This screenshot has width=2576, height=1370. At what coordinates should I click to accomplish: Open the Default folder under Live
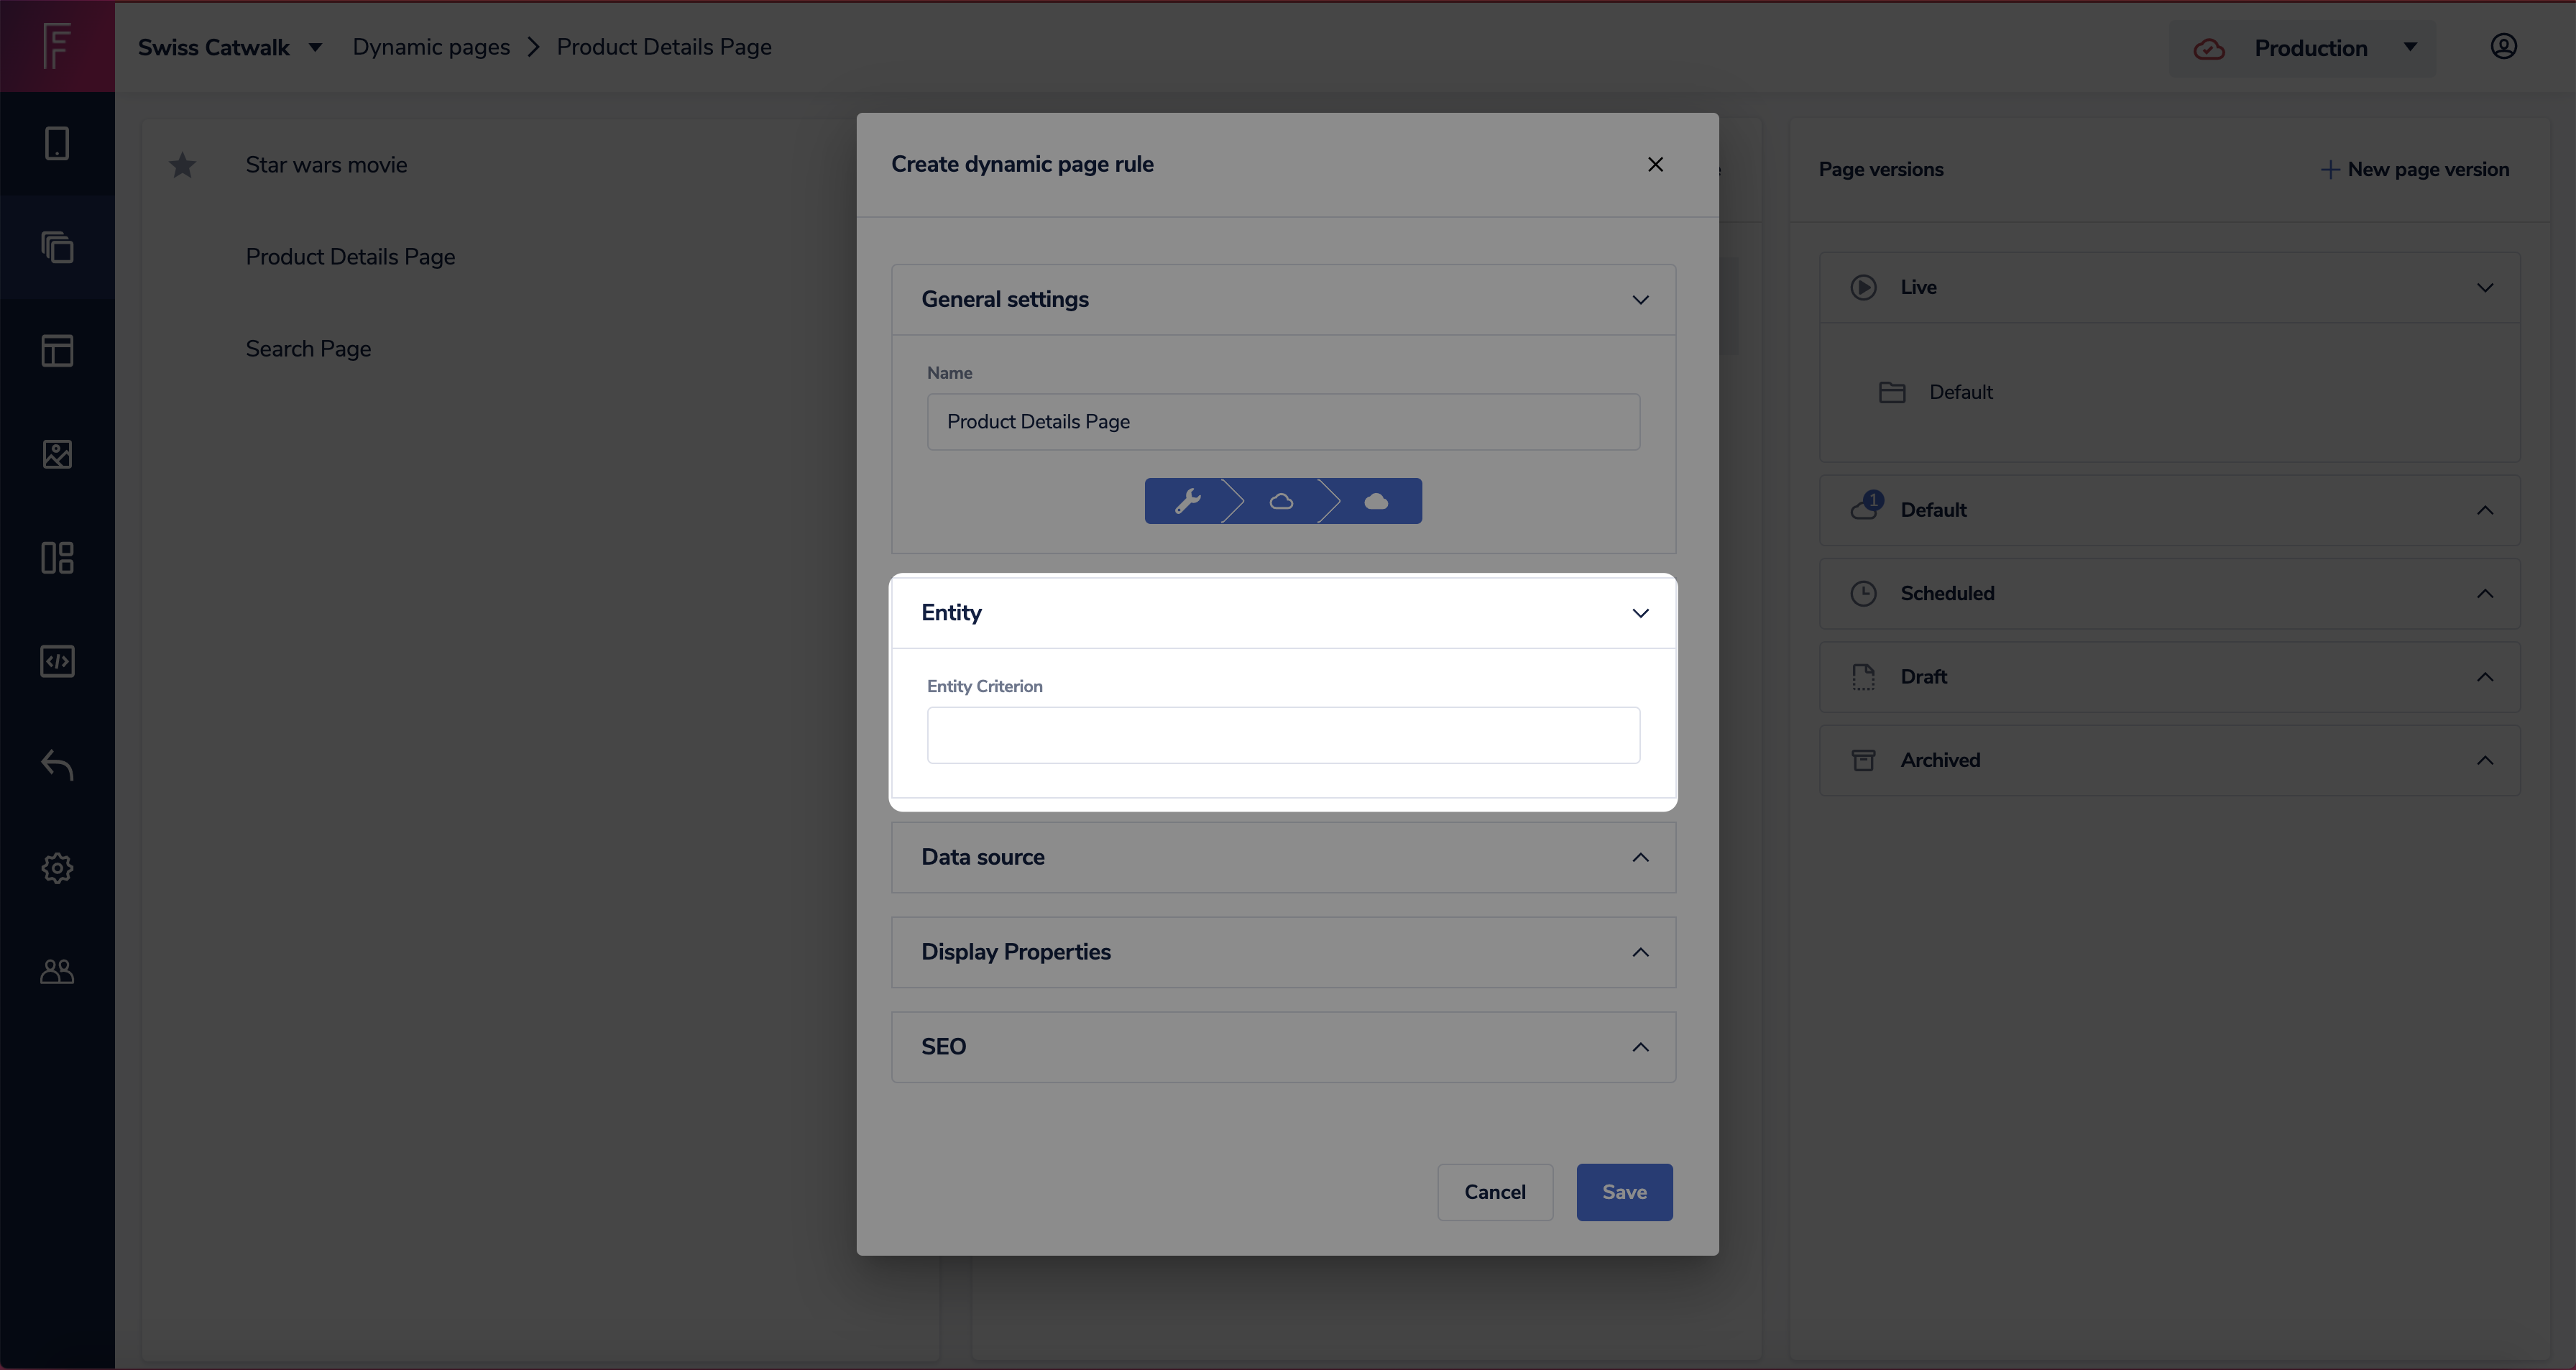tap(1960, 392)
